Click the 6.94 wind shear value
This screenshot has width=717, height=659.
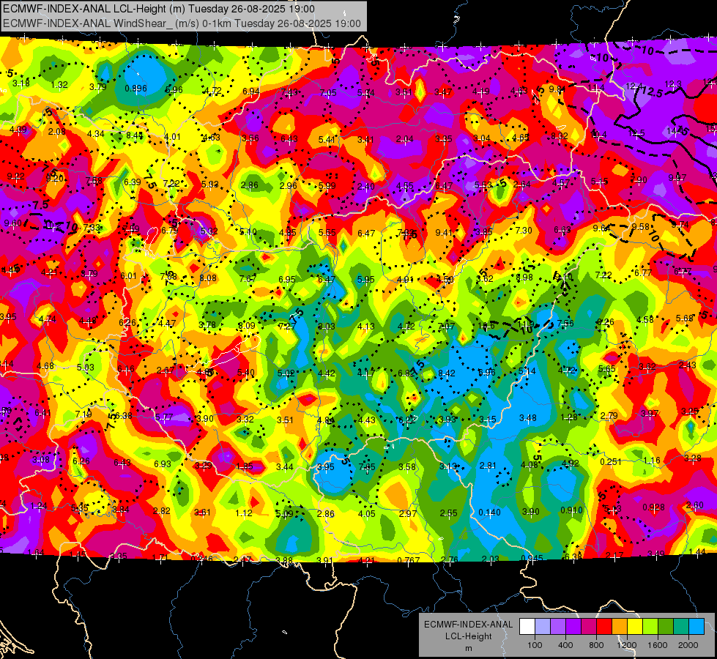[x=251, y=92]
